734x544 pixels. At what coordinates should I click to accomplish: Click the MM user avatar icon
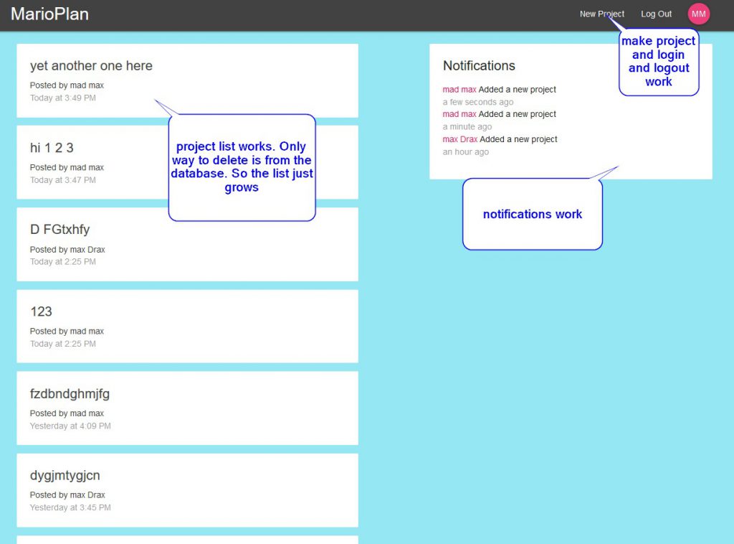[x=698, y=14]
